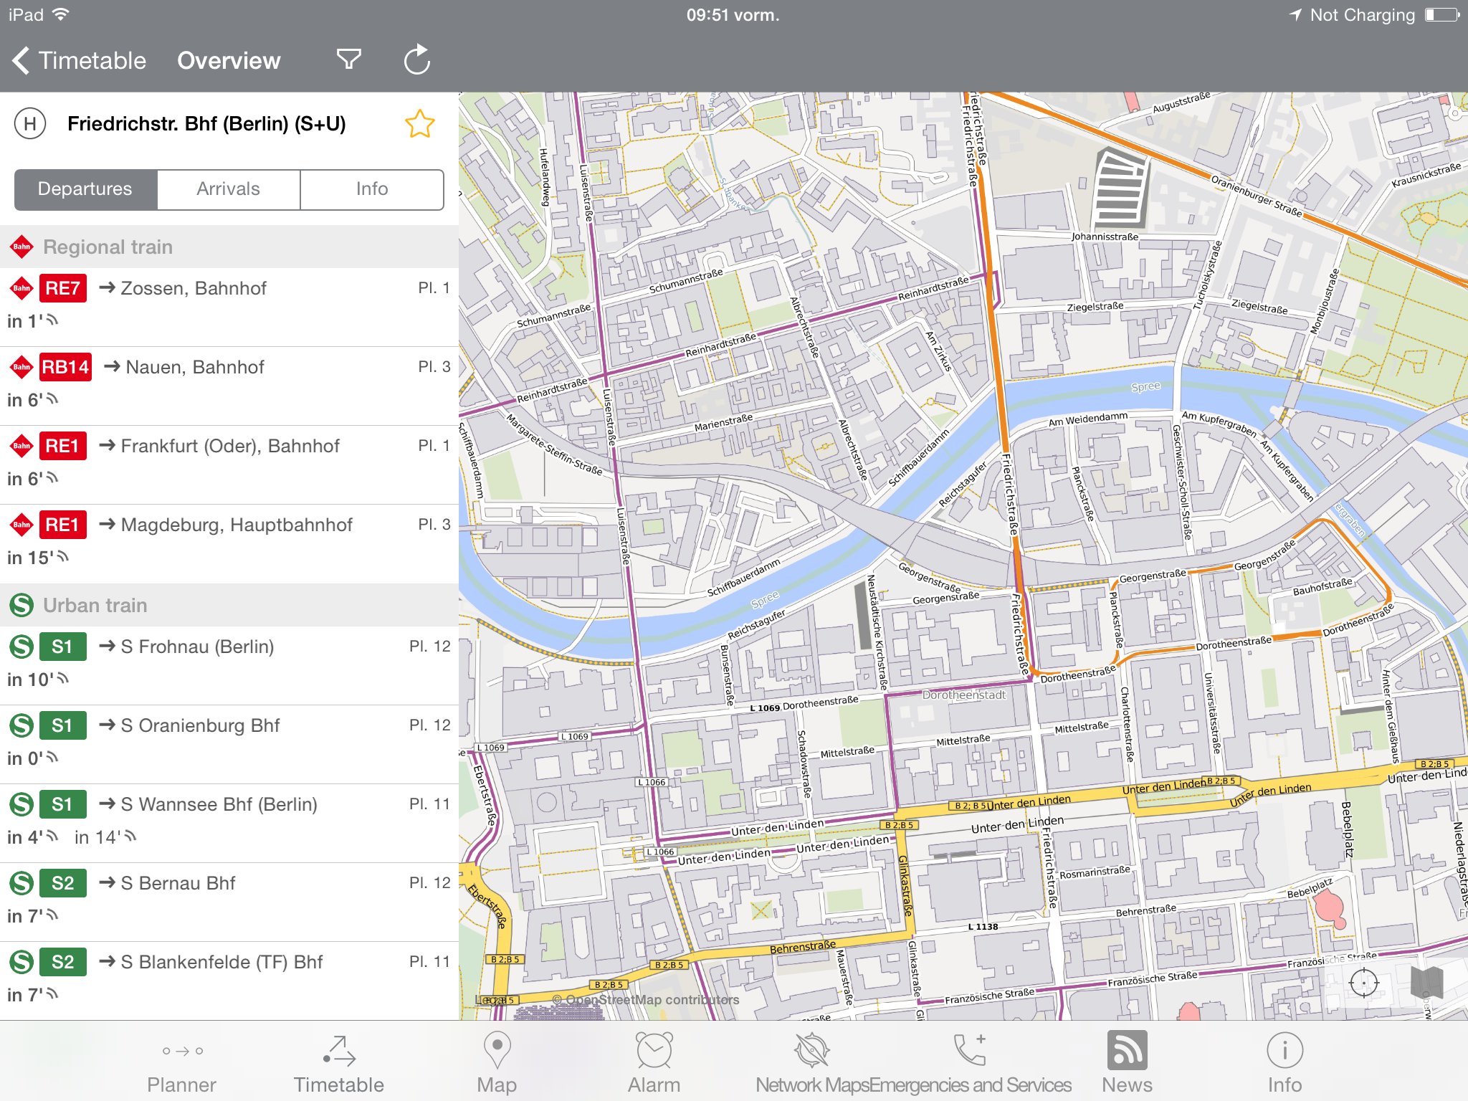
Task: Tap the OpenStreetMap contributors attribution
Action: click(646, 999)
